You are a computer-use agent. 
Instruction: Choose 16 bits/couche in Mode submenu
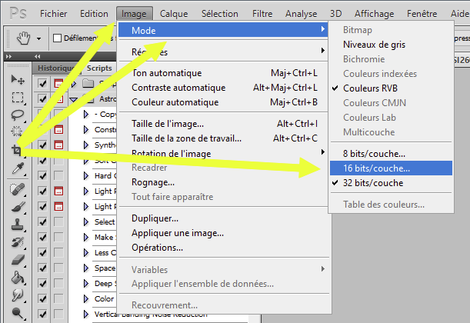391,168
